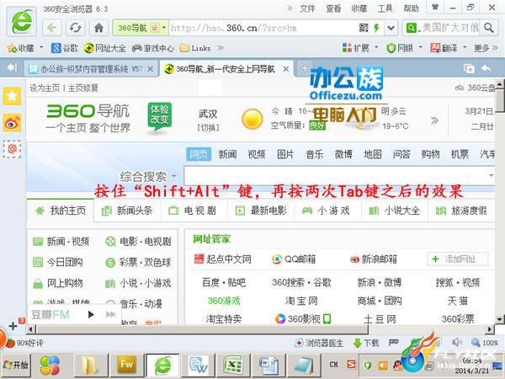Open the 淘宝网 link
The width and height of the screenshot is (505, 379).
(x=301, y=301)
